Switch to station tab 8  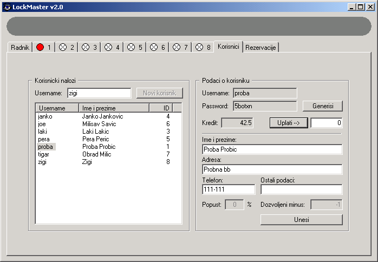[203, 47]
